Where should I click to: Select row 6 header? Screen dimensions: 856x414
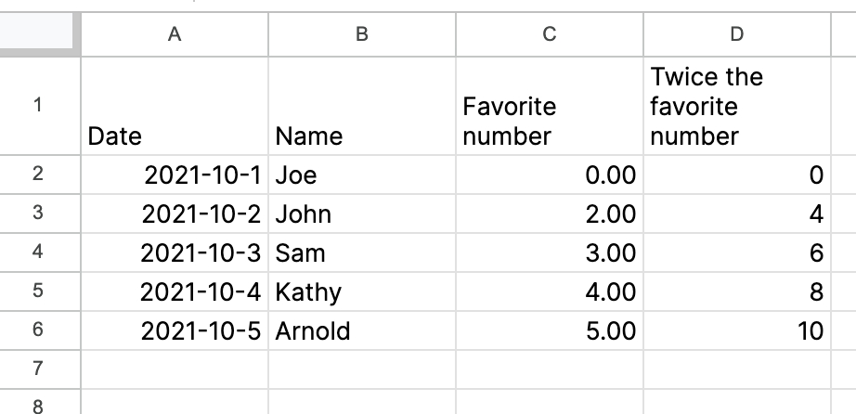(x=37, y=330)
